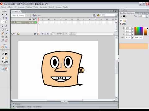Screen dimensions: 149x111
Task: Select the Brush tool
Action: click(x=6, y=33)
